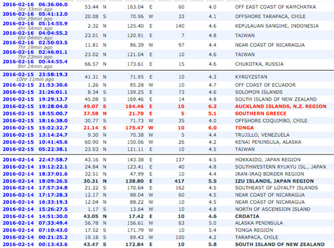Click the HOKKAIDO, JAPAN REGION text

[268, 159]
